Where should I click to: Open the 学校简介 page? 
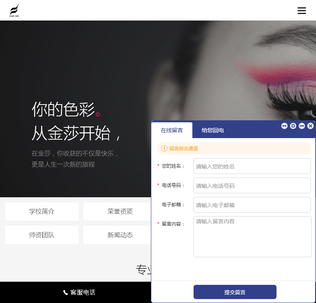click(41, 211)
